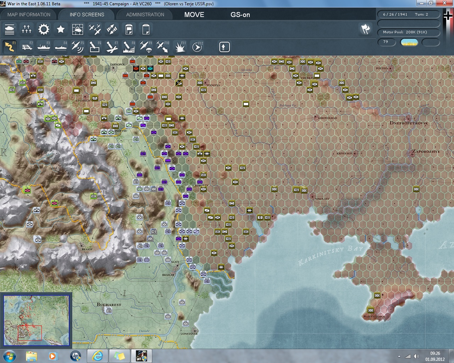Select Bomb unit mode F6 icon
This screenshot has height=363, width=454.
95,47
